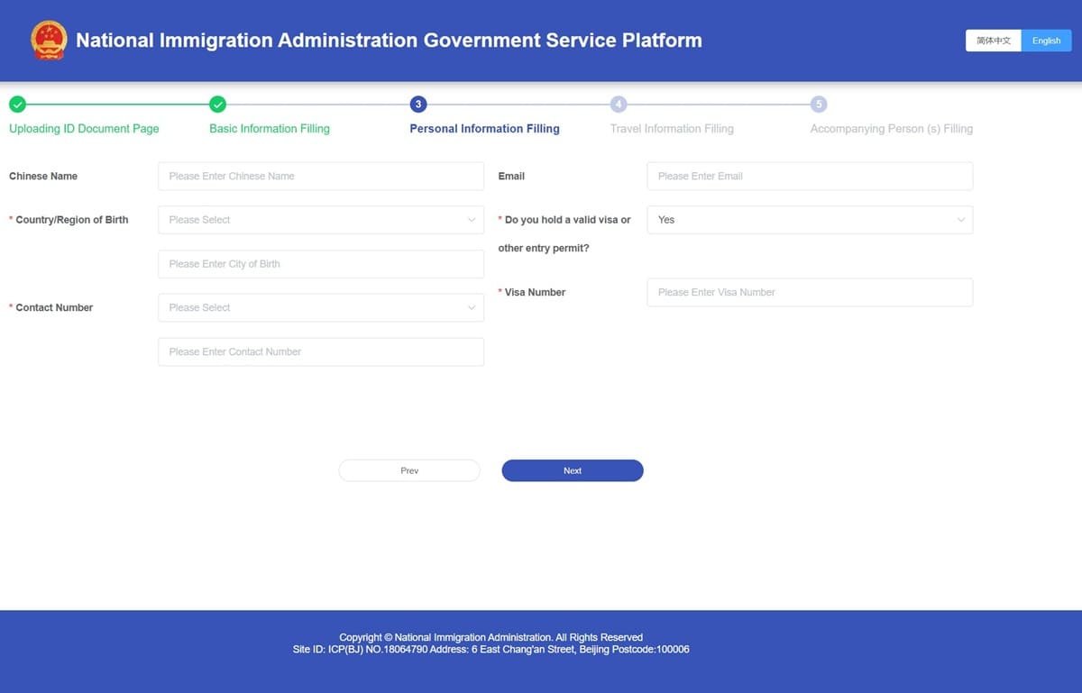Select the English language button
The image size is (1082, 693).
point(1046,40)
